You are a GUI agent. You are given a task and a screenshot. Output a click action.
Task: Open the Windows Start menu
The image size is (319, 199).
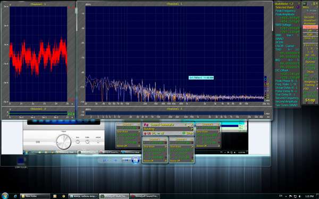click(x=5, y=196)
